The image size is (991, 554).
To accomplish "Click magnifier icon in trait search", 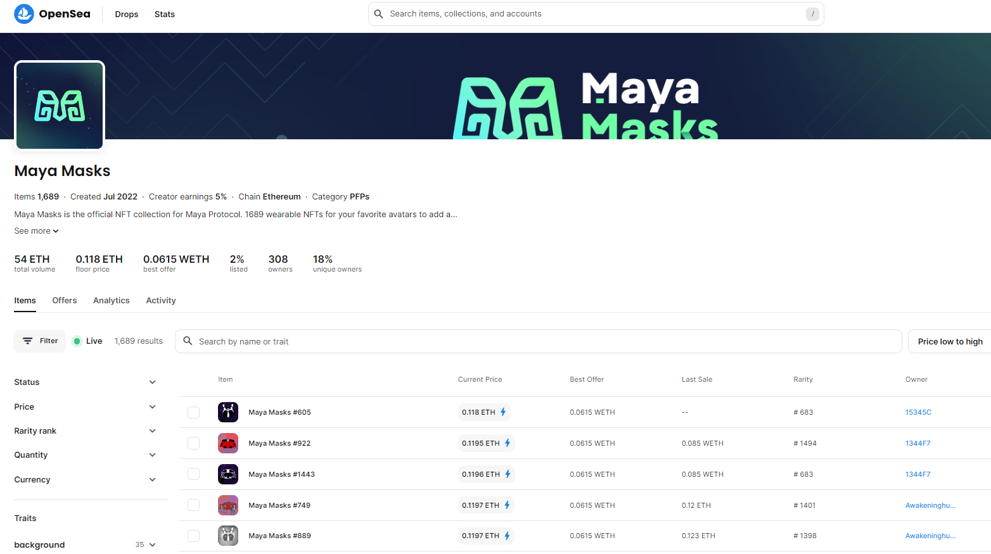I will [188, 341].
